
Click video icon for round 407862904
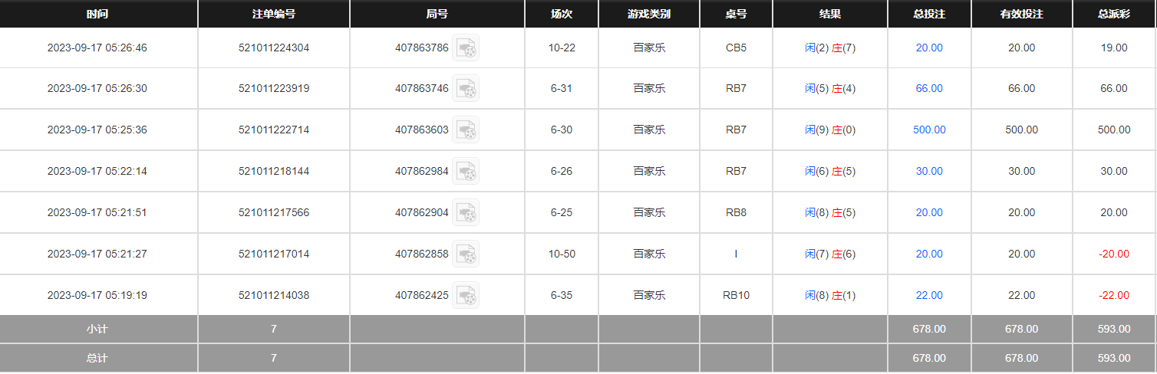466,212
